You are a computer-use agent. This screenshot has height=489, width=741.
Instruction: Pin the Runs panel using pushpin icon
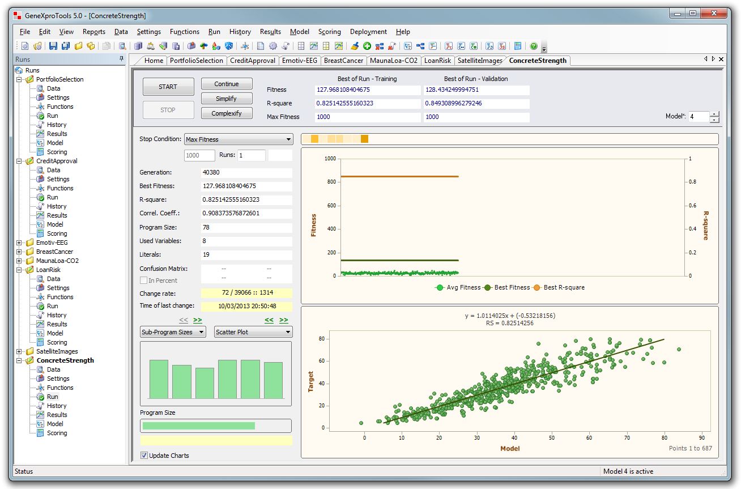pyautogui.click(x=121, y=59)
